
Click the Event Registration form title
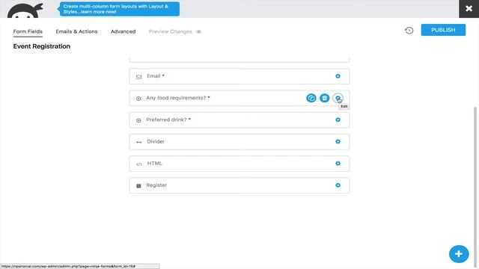pyautogui.click(x=42, y=46)
